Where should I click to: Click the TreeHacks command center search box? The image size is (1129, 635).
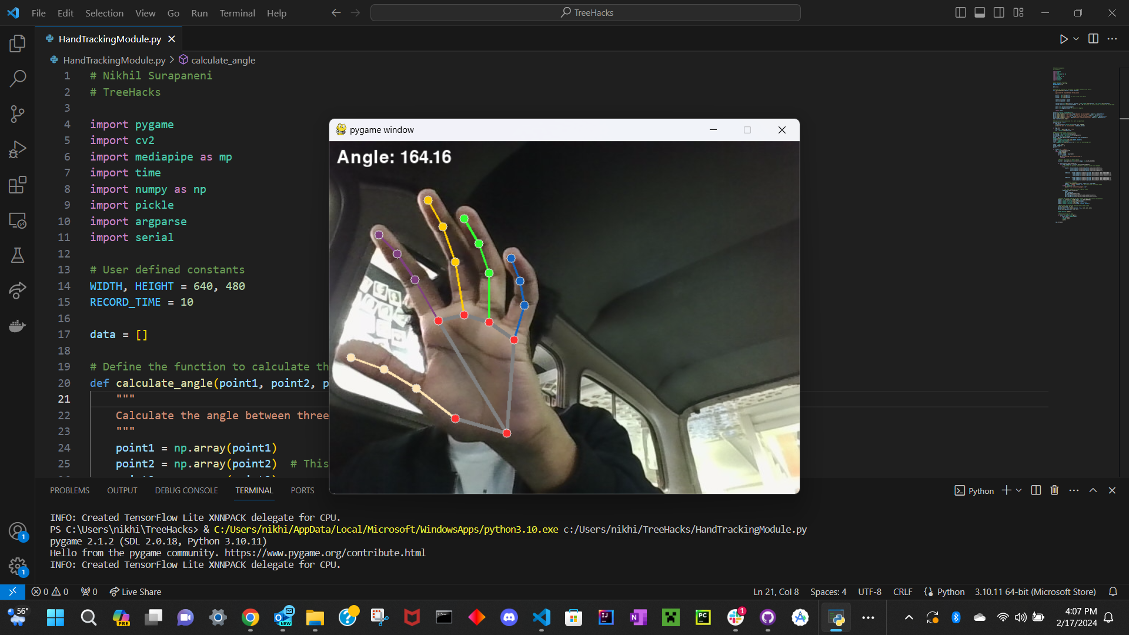coord(586,13)
